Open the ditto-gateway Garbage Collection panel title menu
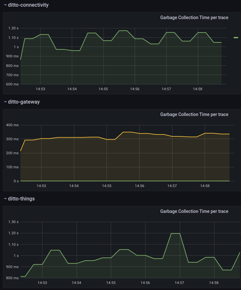241x290 pixels. (194, 114)
